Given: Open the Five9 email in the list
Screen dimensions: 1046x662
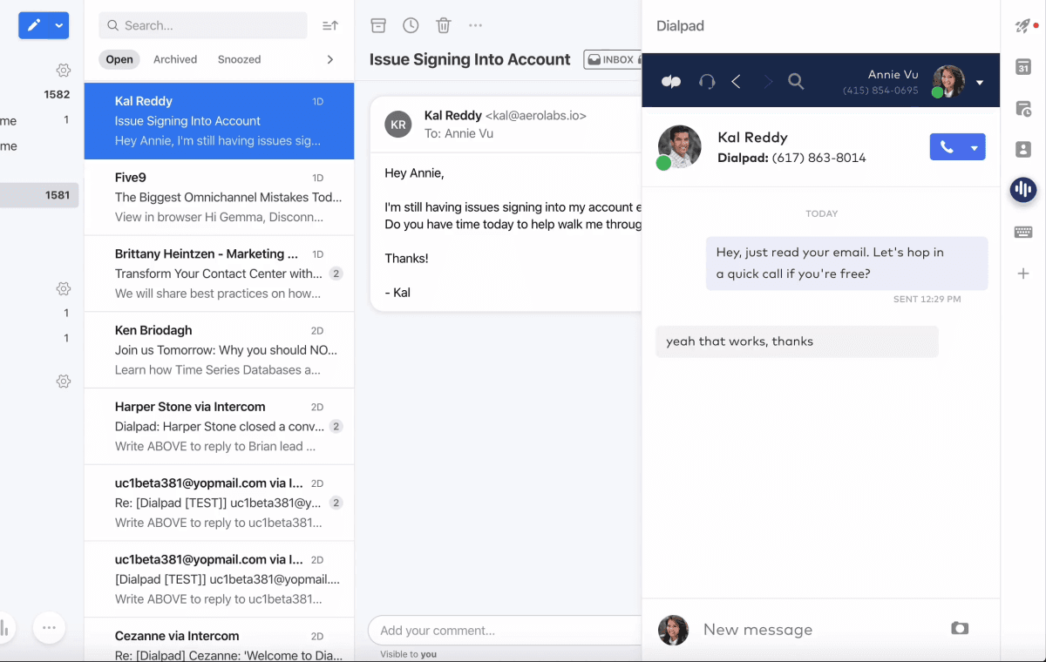Looking at the screenshot, I should tap(219, 198).
